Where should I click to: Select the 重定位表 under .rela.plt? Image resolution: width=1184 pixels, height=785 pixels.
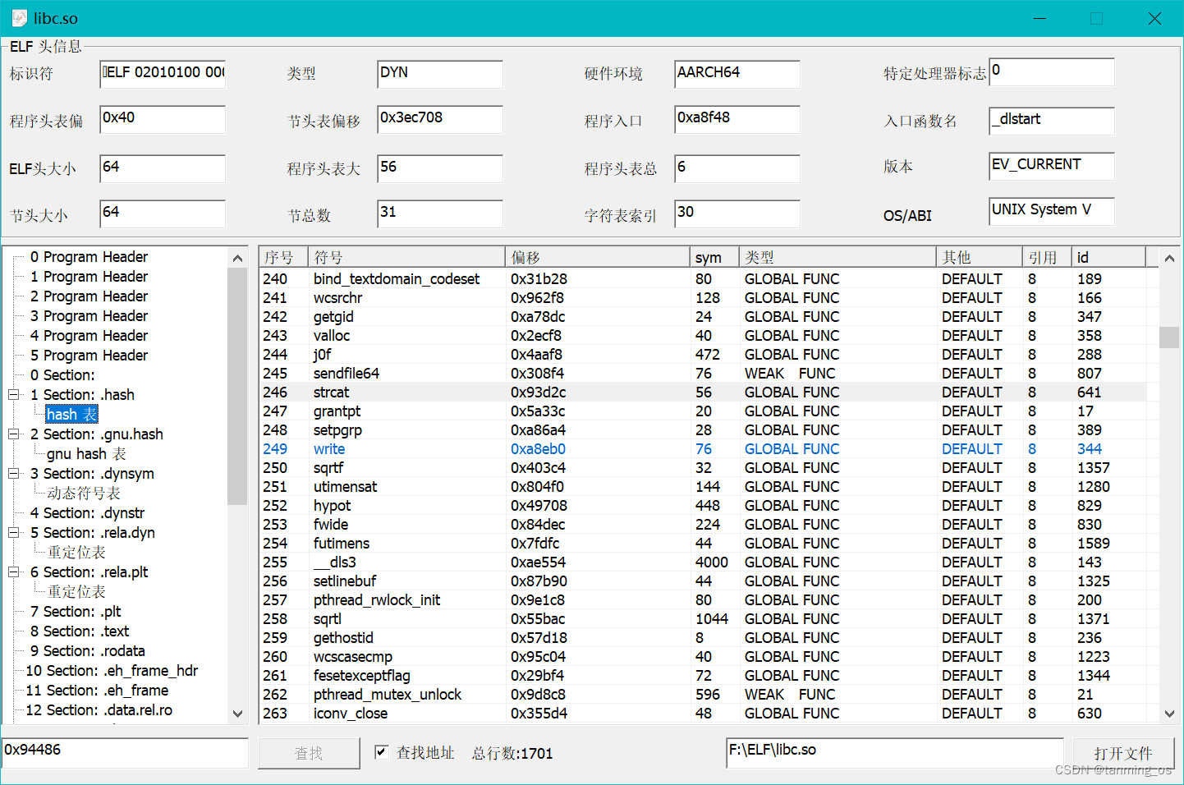click(x=77, y=591)
